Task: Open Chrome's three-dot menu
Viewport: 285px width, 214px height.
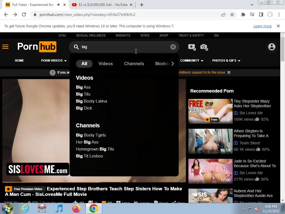Action: pyautogui.click(x=279, y=14)
